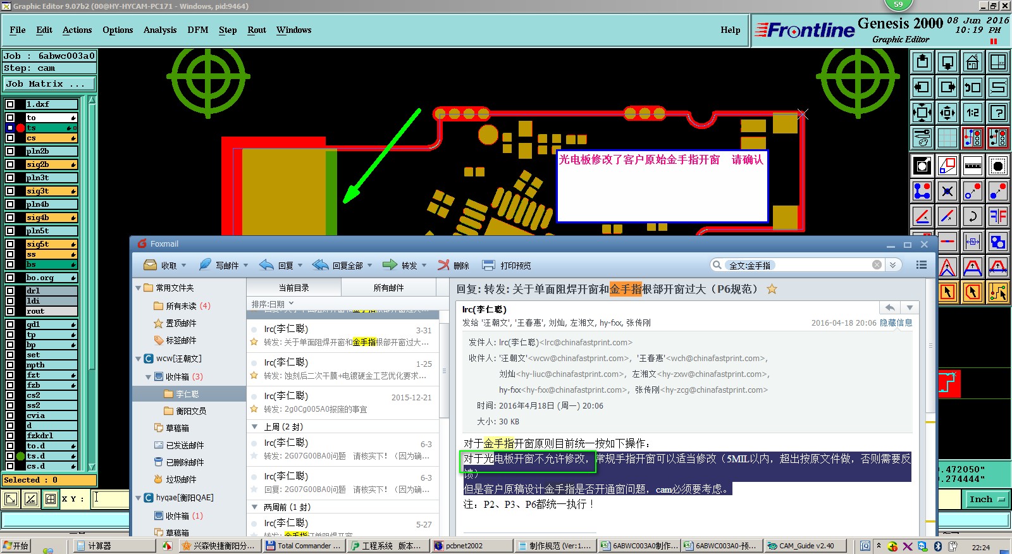Click Foxmail receive mail icon
The height and width of the screenshot is (554, 1012).
pos(151,265)
